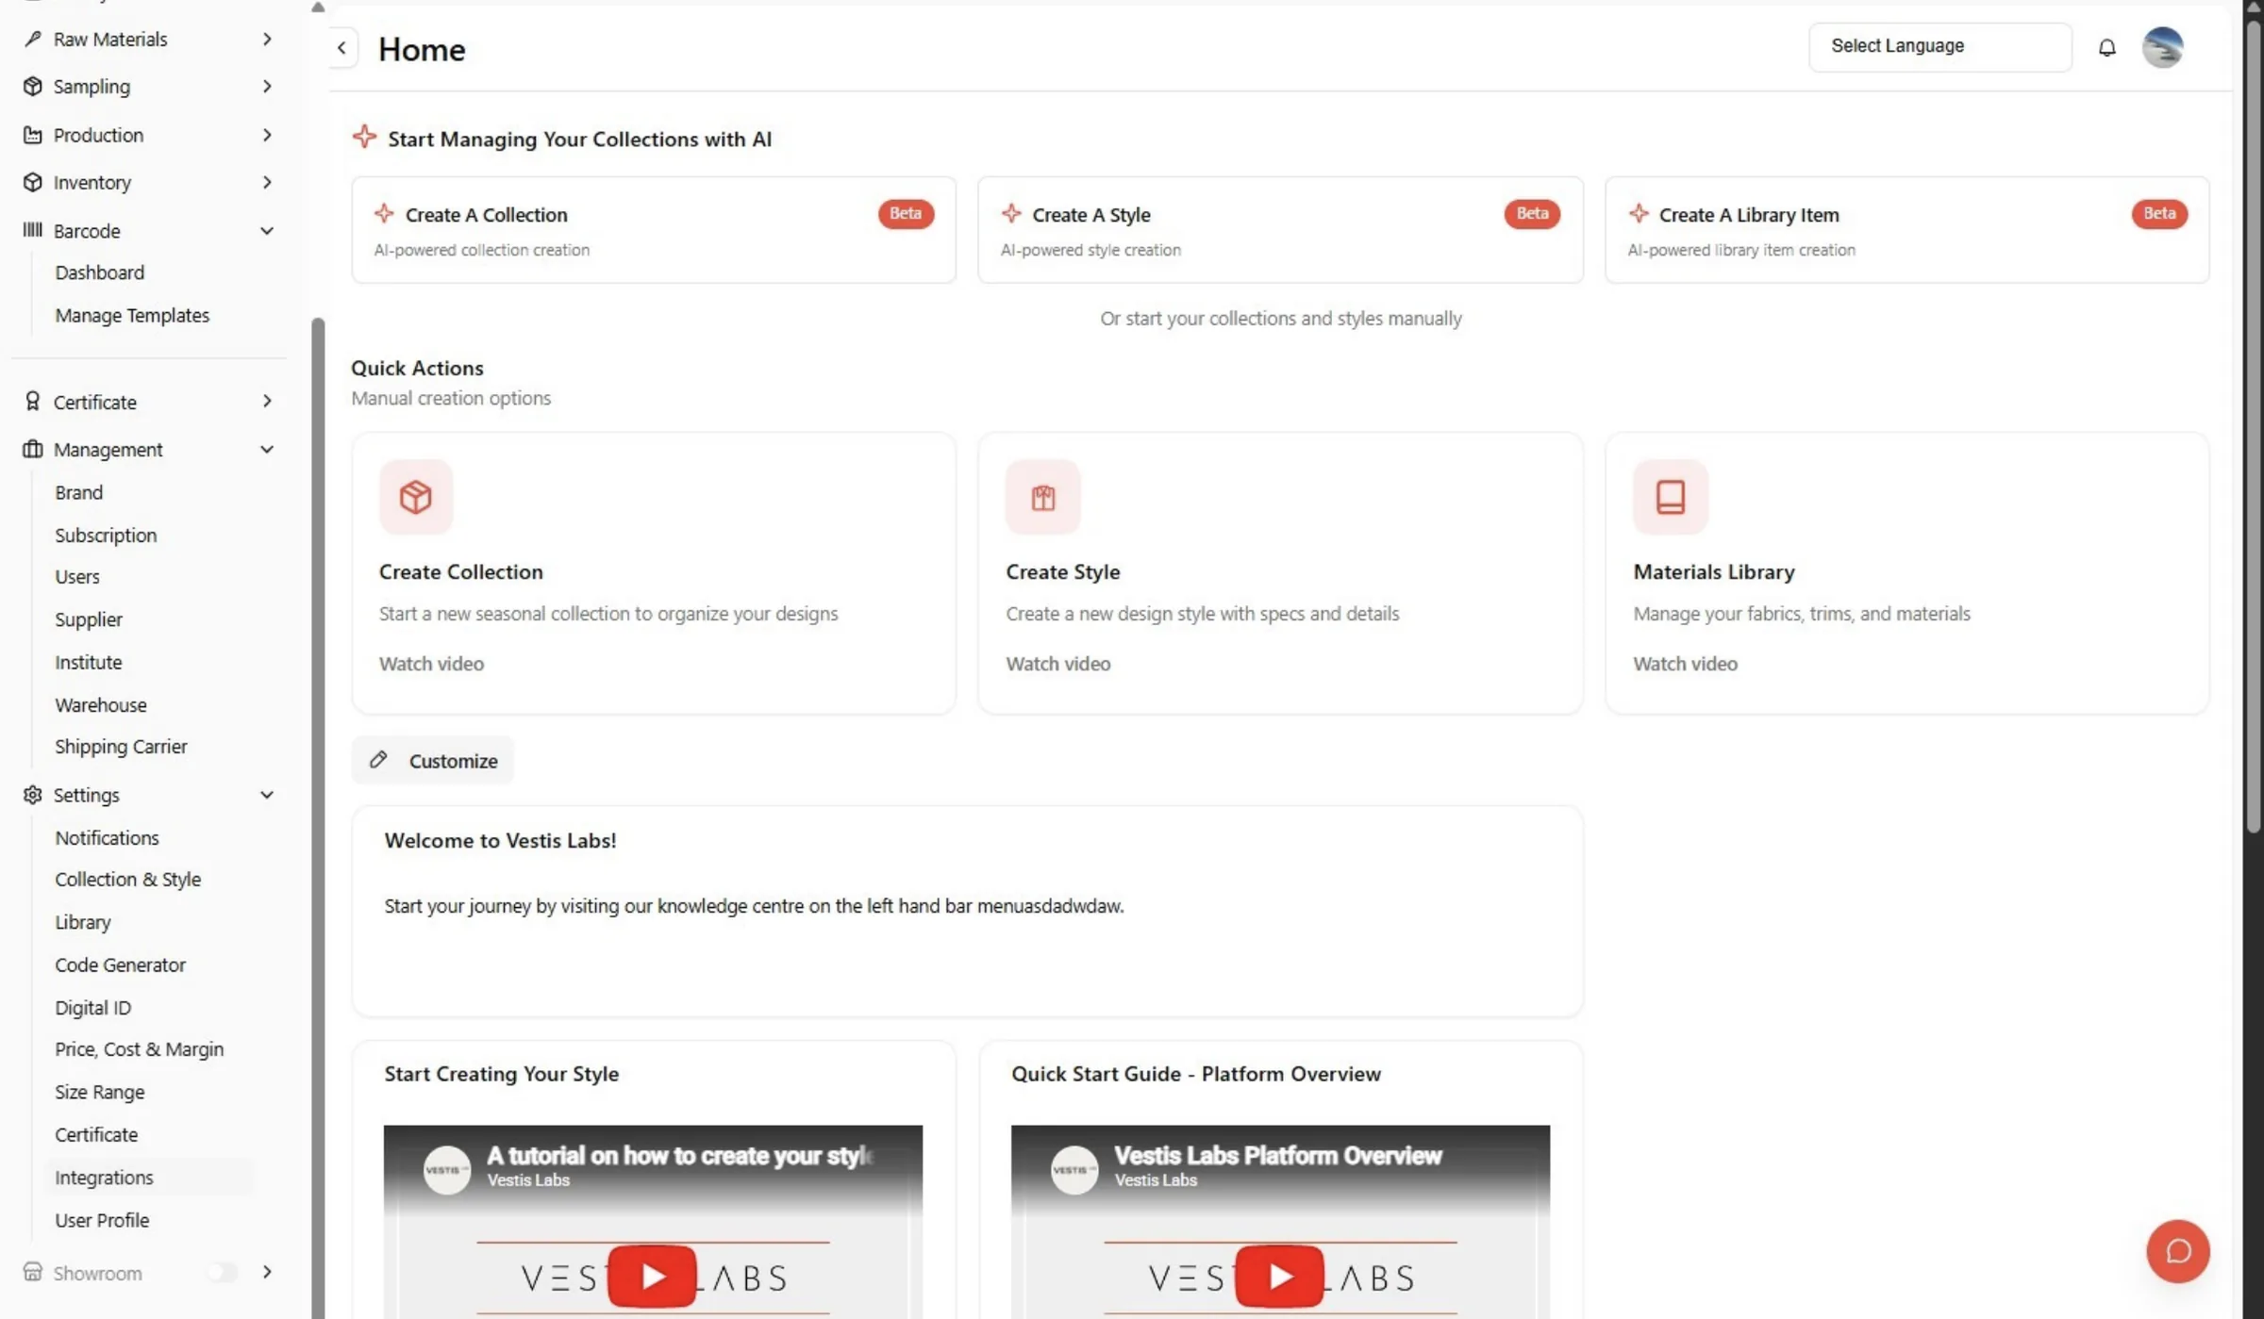Click Watch video under Create Collection
This screenshot has height=1319, width=2264.
point(431,663)
